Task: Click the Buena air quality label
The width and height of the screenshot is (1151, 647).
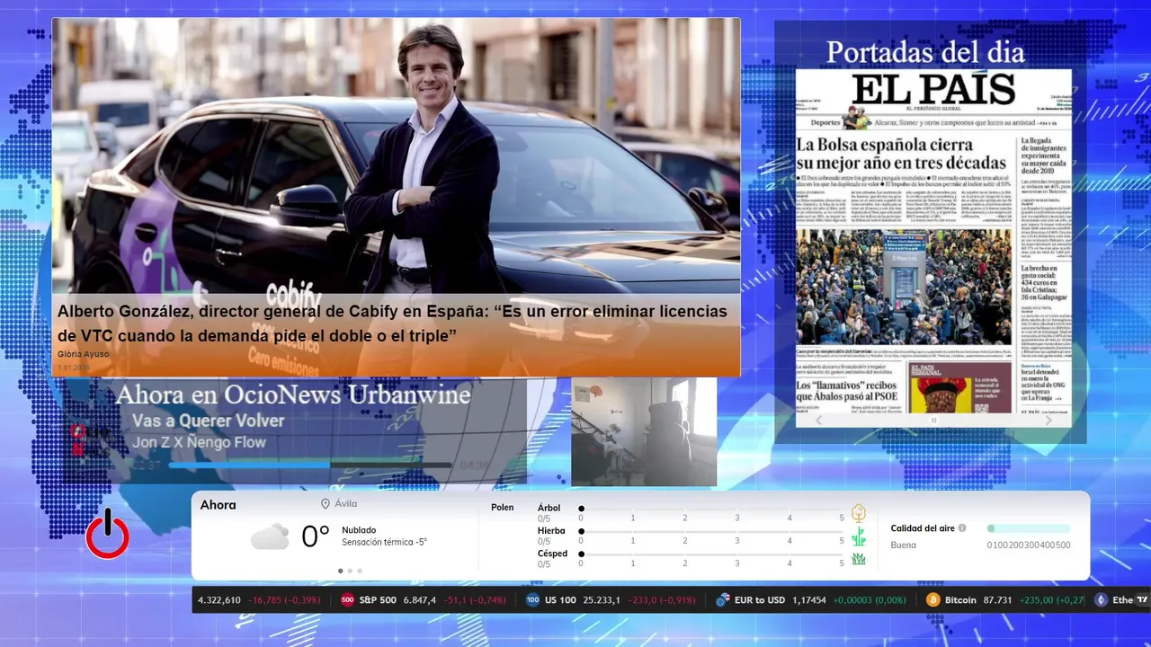Action: pos(904,545)
